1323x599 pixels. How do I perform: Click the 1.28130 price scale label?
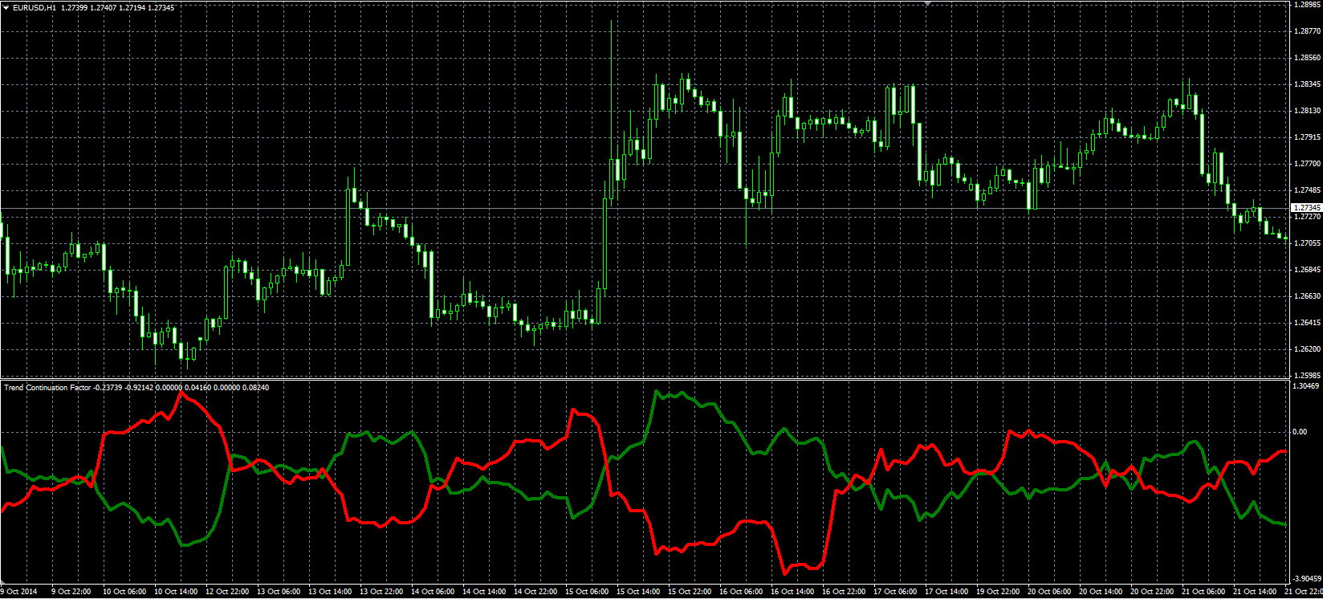tap(1307, 111)
